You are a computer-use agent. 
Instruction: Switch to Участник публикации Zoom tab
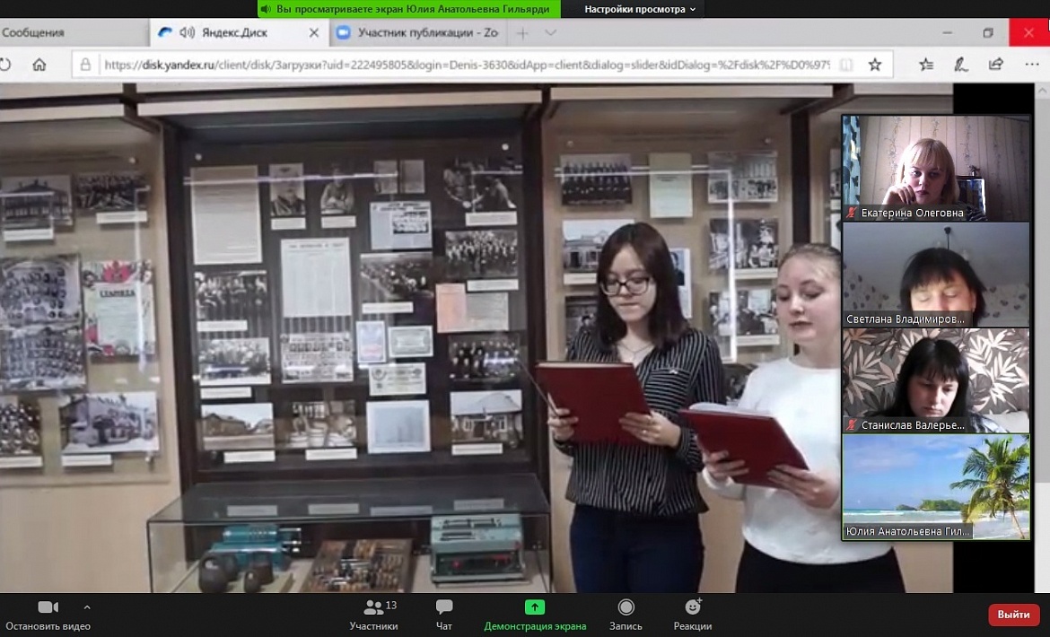[418, 32]
